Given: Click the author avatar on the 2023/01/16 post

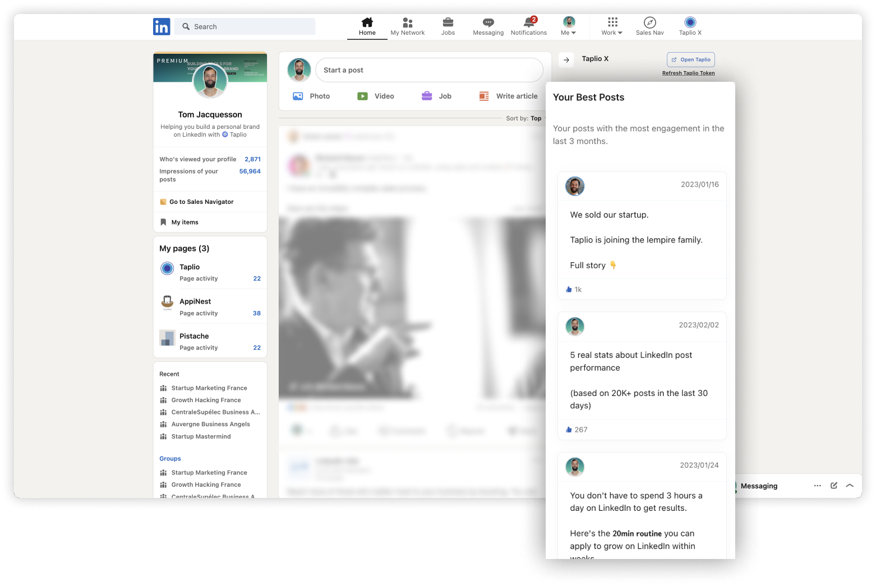Looking at the screenshot, I should 575,186.
